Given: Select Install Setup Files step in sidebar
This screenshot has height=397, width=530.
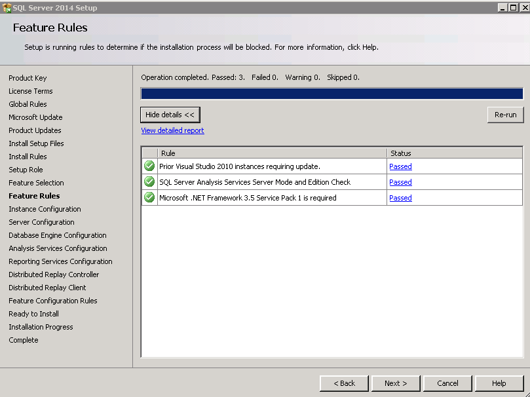Looking at the screenshot, I should (x=36, y=143).
